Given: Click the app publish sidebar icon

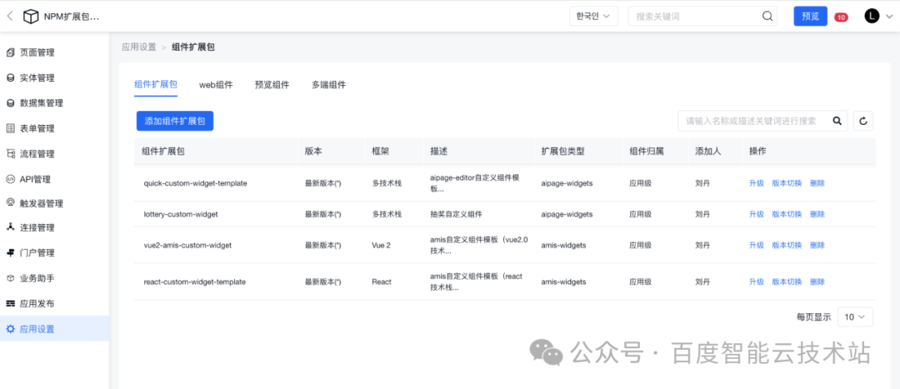Looking at the screenshot, I should [x=10, y=303].
